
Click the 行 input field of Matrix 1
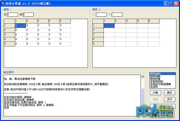(x=13, y=14)
